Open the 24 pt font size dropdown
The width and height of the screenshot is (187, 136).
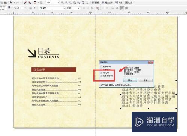(79, 8)
